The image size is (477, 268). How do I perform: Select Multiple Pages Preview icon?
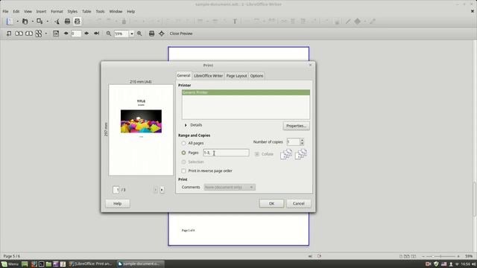click(39, 33)
